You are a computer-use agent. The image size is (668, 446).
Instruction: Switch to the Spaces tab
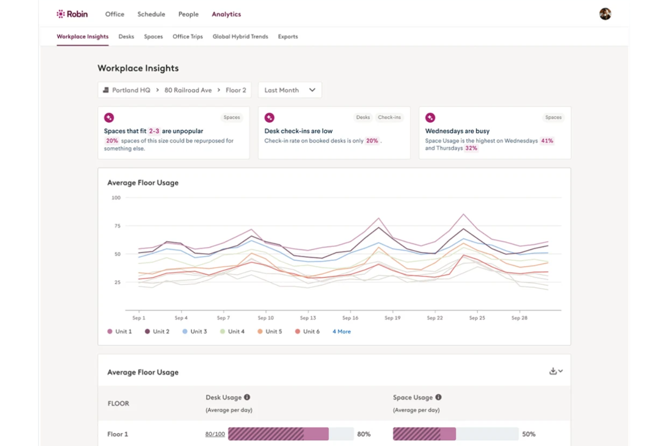153,37
